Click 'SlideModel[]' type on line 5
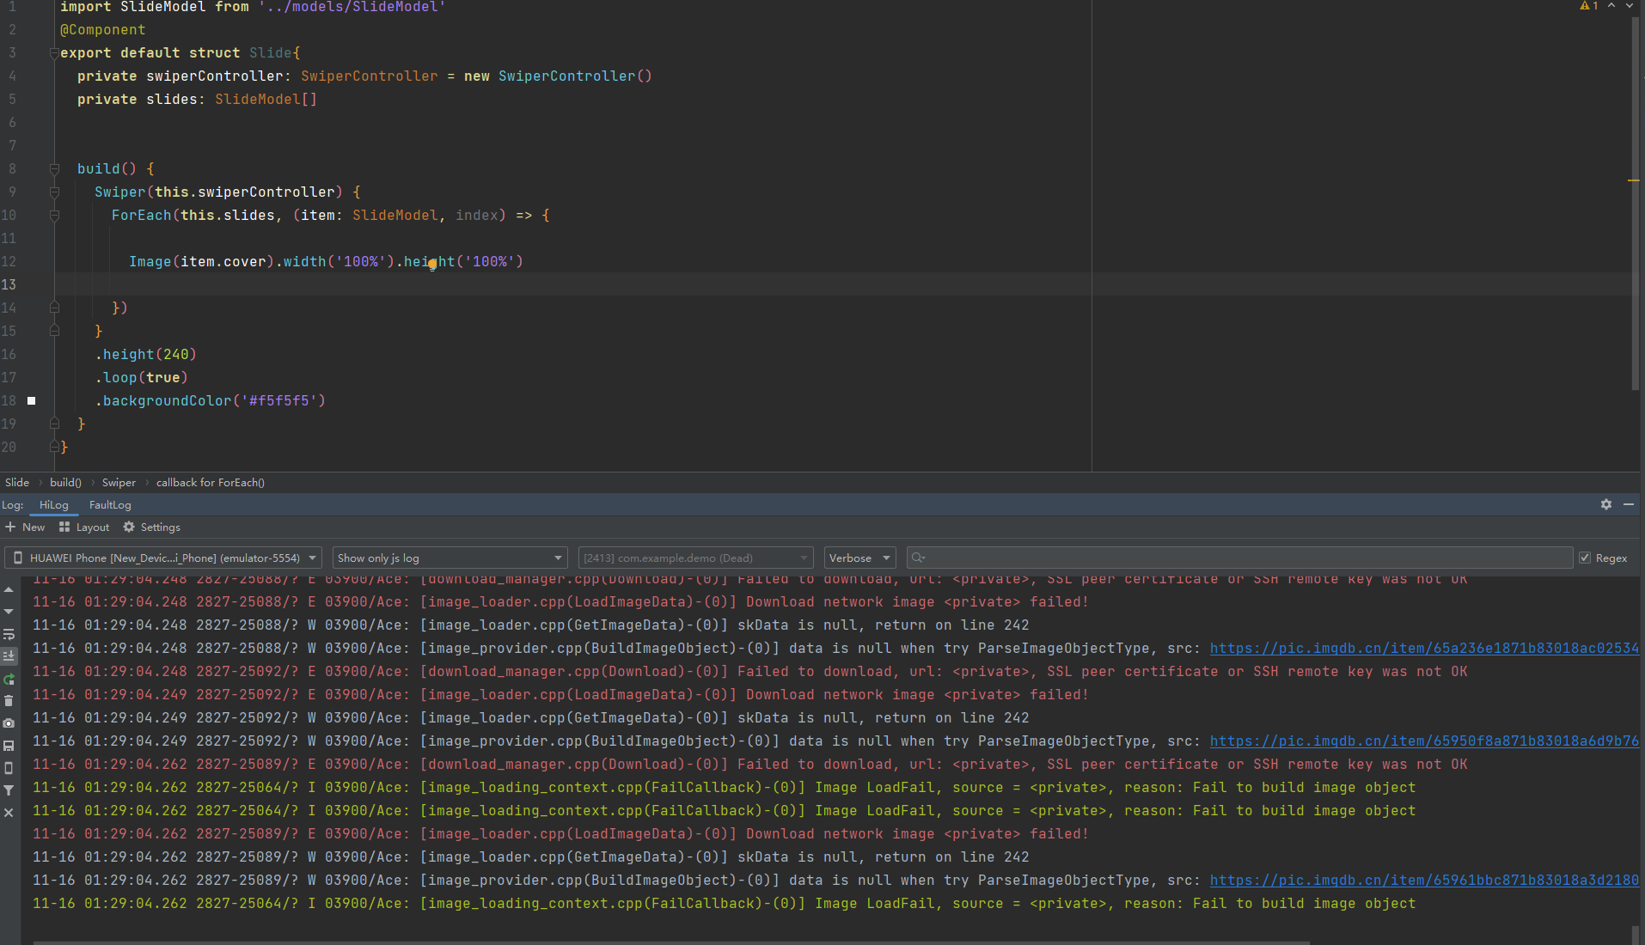This screenshot has height=945, width=1645. click(x=266, y=99)
